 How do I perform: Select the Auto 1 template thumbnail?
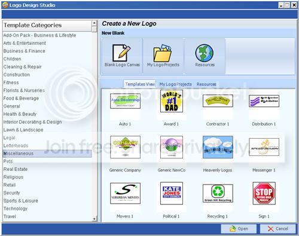(125, 101)
